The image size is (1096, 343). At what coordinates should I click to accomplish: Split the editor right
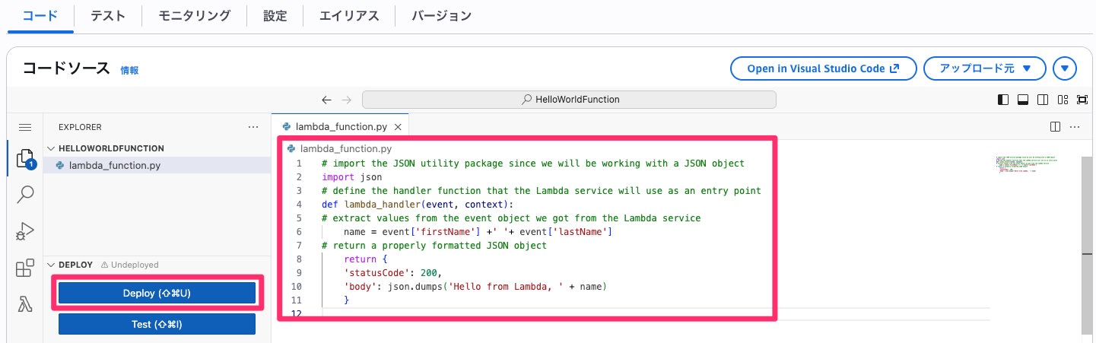pyautogui.click(x=1055, y=126)
